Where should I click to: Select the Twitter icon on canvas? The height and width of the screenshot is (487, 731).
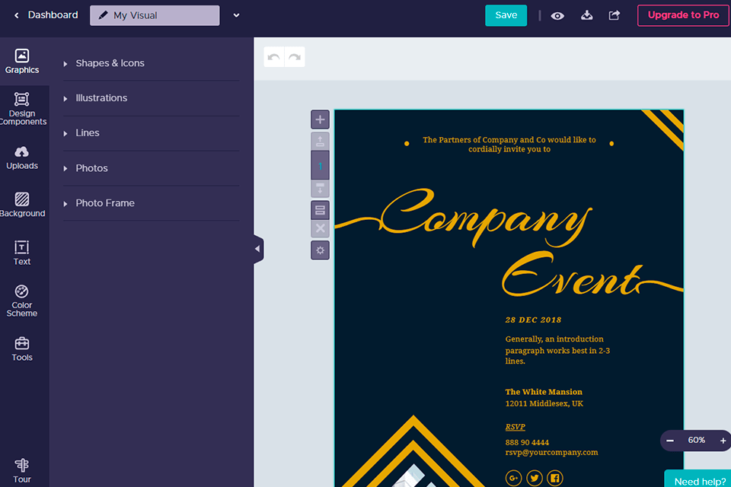(x=535, y=478)
